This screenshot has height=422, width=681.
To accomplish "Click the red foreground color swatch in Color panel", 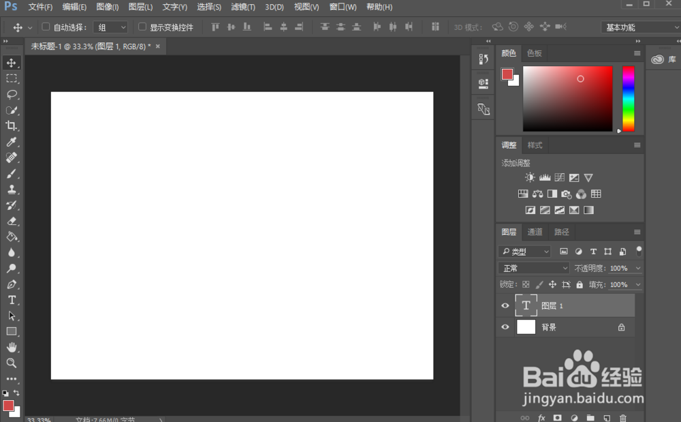I will coord(507,74).
